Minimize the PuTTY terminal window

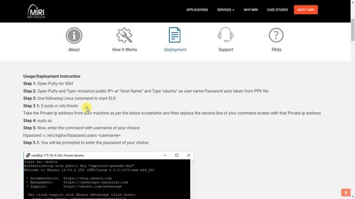pos(165,155)
